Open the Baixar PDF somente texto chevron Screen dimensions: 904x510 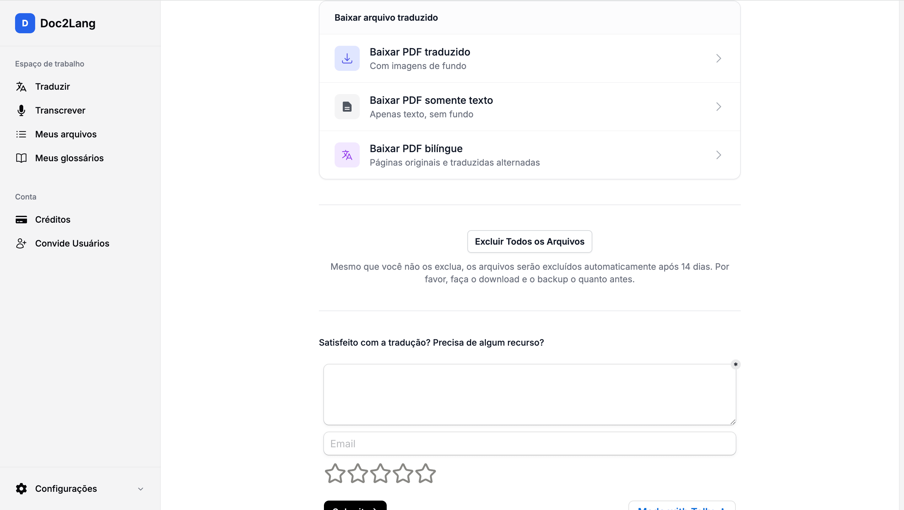tap(718, 107)
